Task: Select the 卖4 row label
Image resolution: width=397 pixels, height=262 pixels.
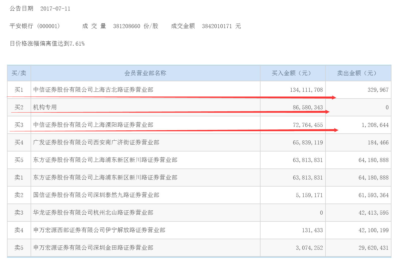Action: click(x=19, y=230)
